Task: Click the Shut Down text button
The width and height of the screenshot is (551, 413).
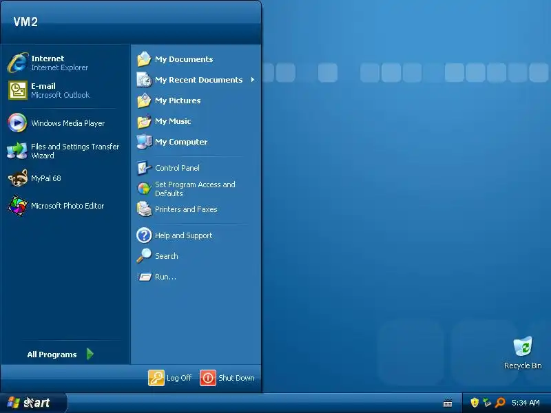Action: click(x=236, y=378)
